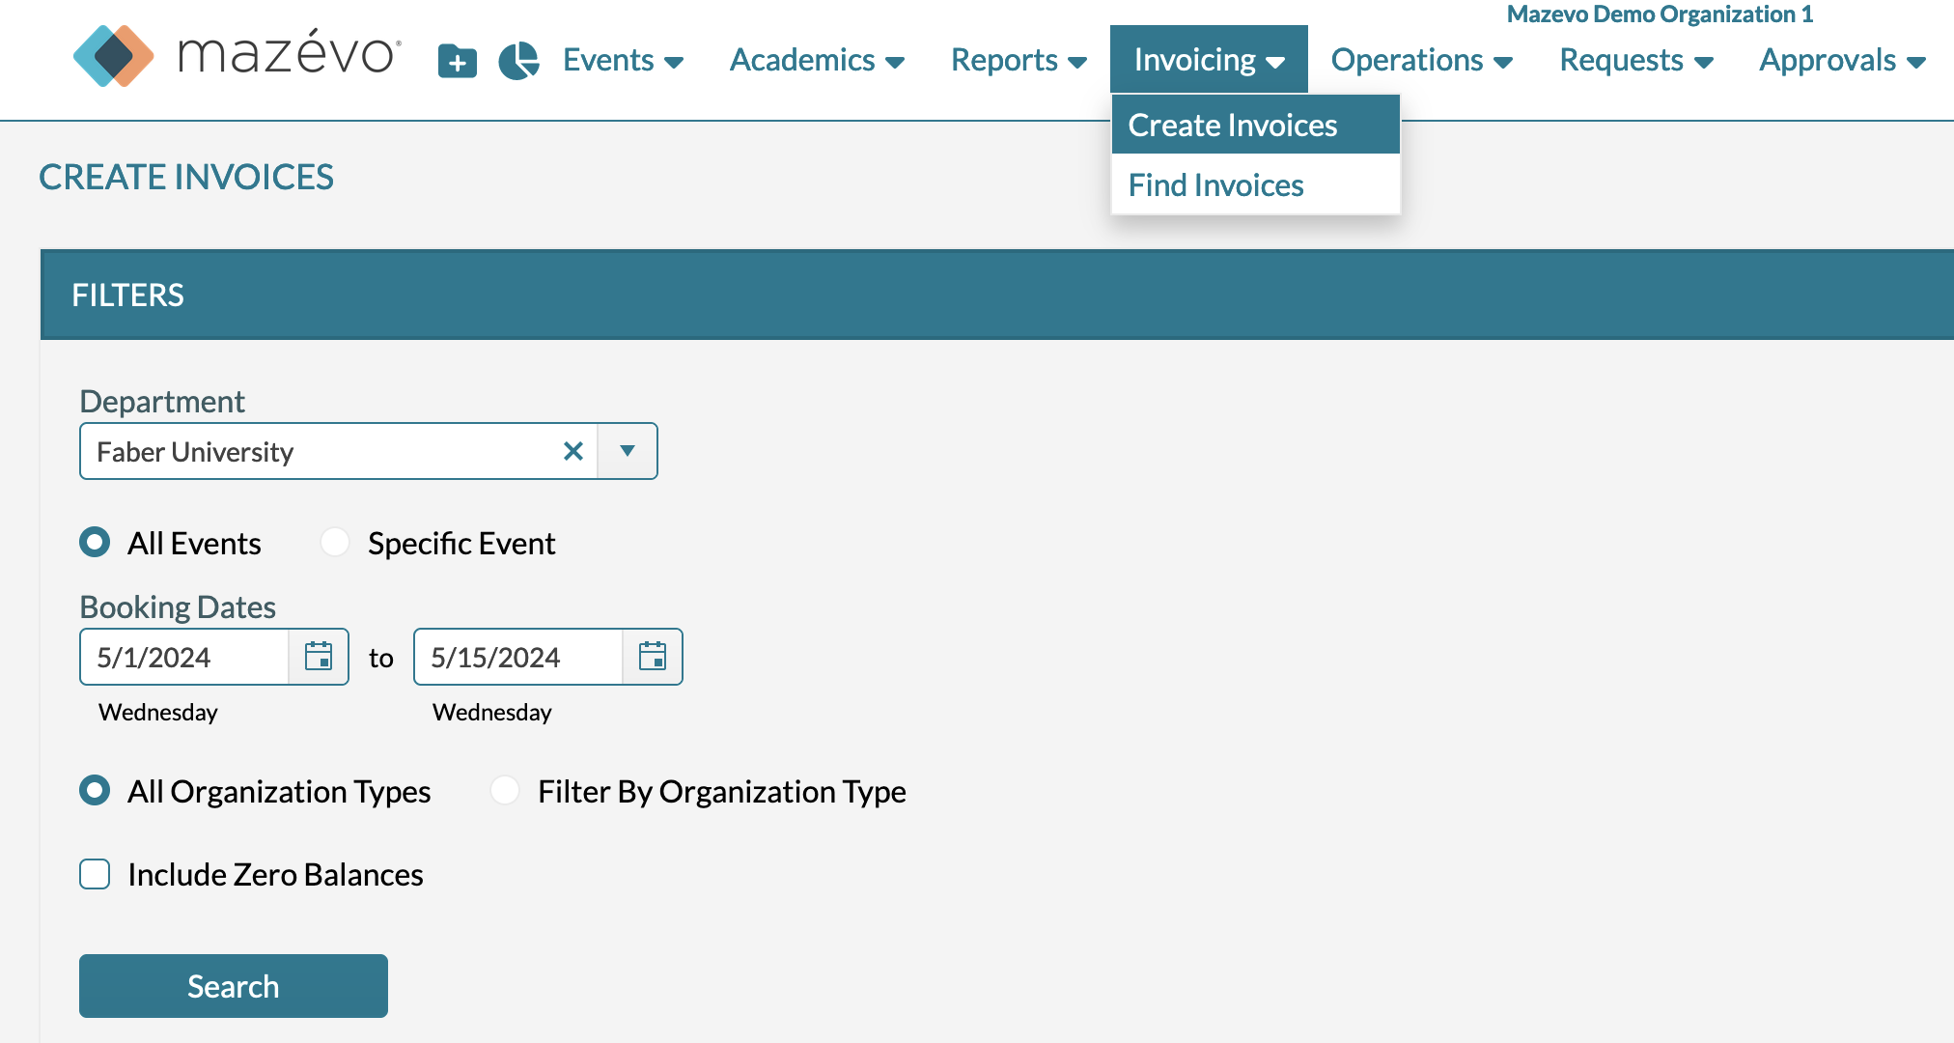Open the start date calendar picker
1954x1043 pixels.
point(319,657)
